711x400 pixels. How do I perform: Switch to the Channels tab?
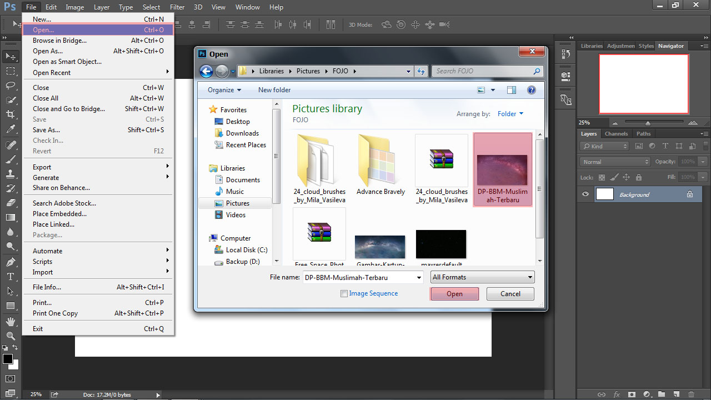click(616, 134)
